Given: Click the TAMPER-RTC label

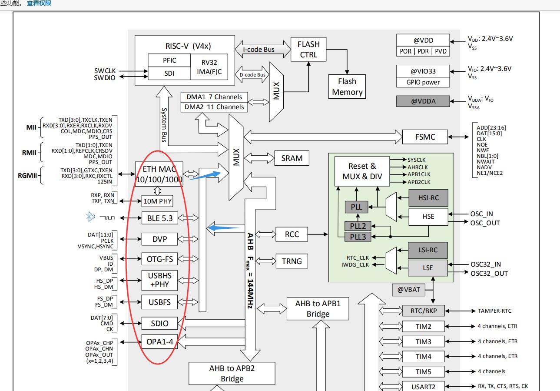Looking at the screenshot, I should click(x=494, y=311).
